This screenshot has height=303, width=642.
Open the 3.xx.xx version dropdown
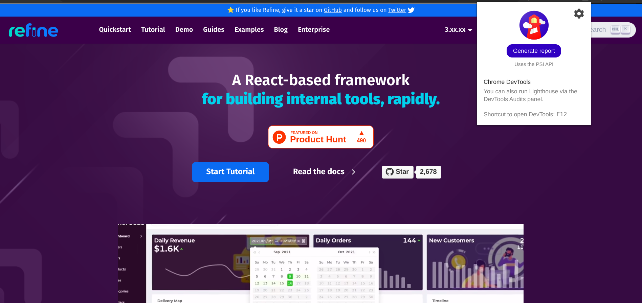click(458, 30)
